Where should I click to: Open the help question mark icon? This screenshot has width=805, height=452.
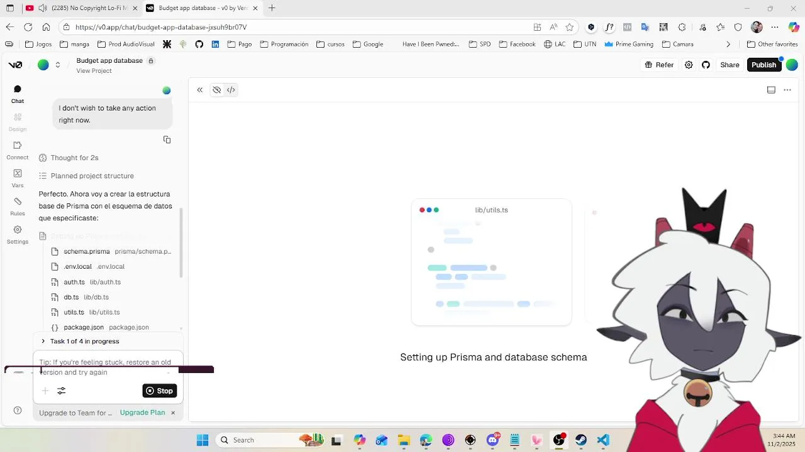click(18, 411)
